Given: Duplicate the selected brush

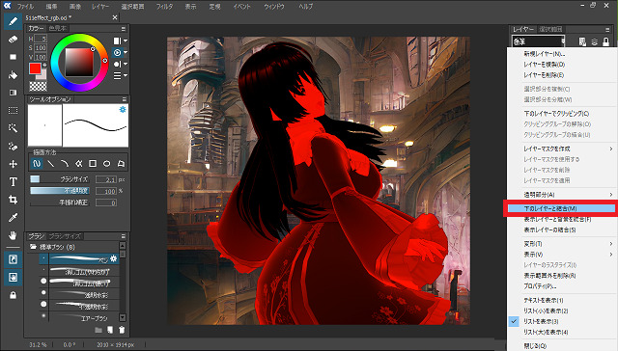Looking at the screenshot, I should coord(110,330).
